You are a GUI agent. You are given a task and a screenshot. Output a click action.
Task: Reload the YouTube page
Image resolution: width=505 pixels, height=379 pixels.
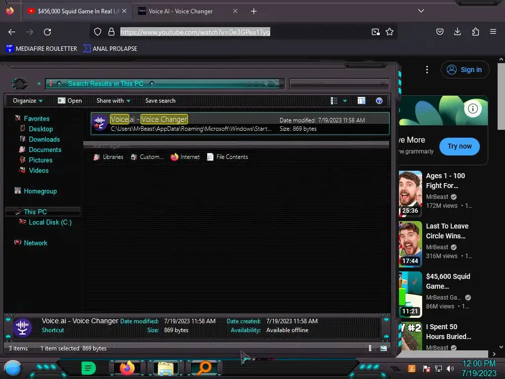[47, 32]
